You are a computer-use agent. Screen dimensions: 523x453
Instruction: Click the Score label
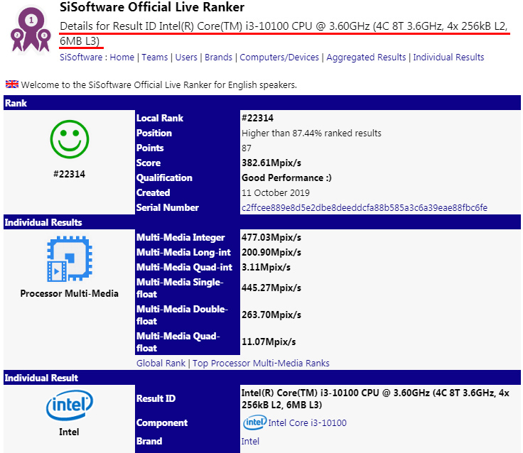149,163
